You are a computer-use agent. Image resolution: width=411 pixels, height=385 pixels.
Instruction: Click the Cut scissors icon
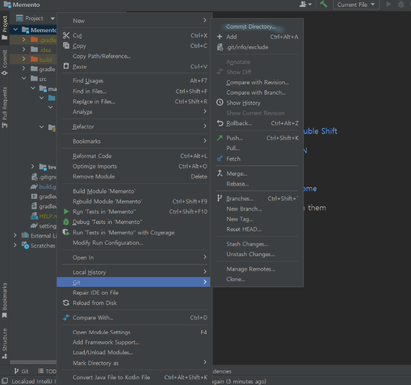click(x=66, y=35)
